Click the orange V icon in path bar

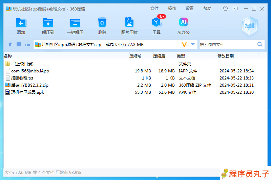point(184,45)
